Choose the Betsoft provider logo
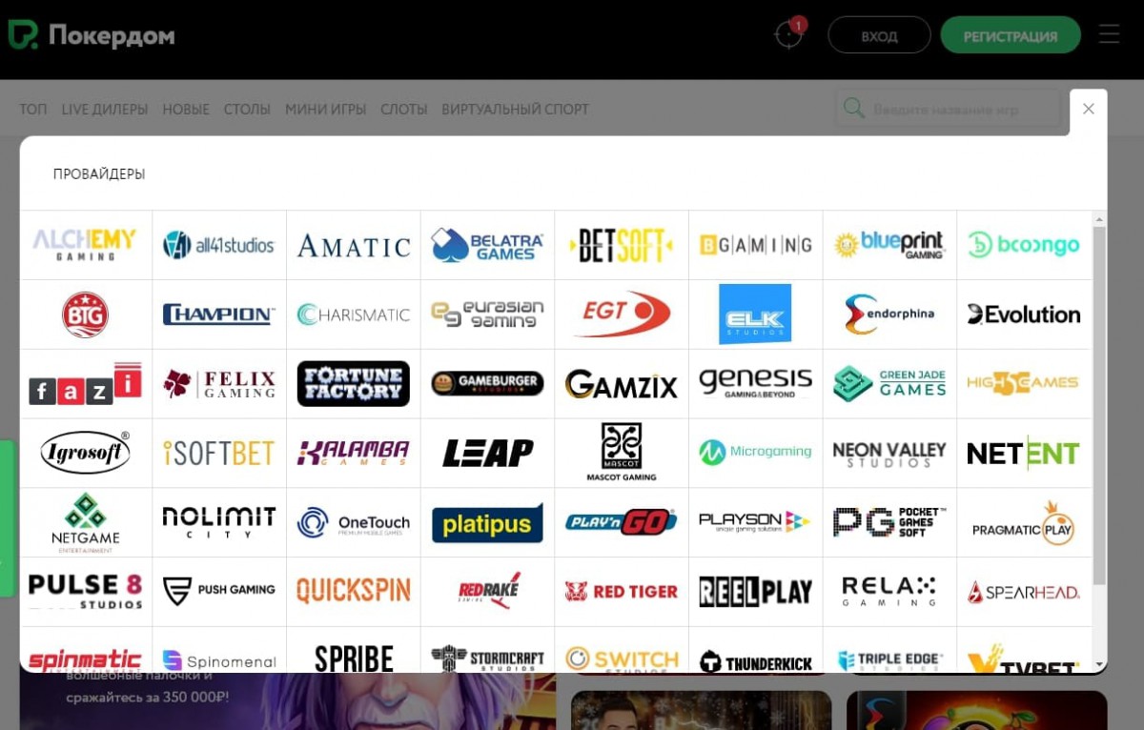 (621, 245)
